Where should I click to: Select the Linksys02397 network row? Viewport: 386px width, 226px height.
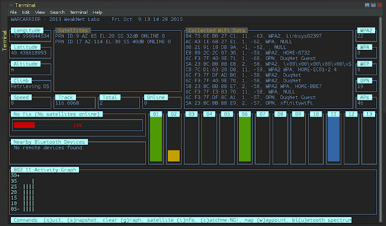click(x=253, y=36)
